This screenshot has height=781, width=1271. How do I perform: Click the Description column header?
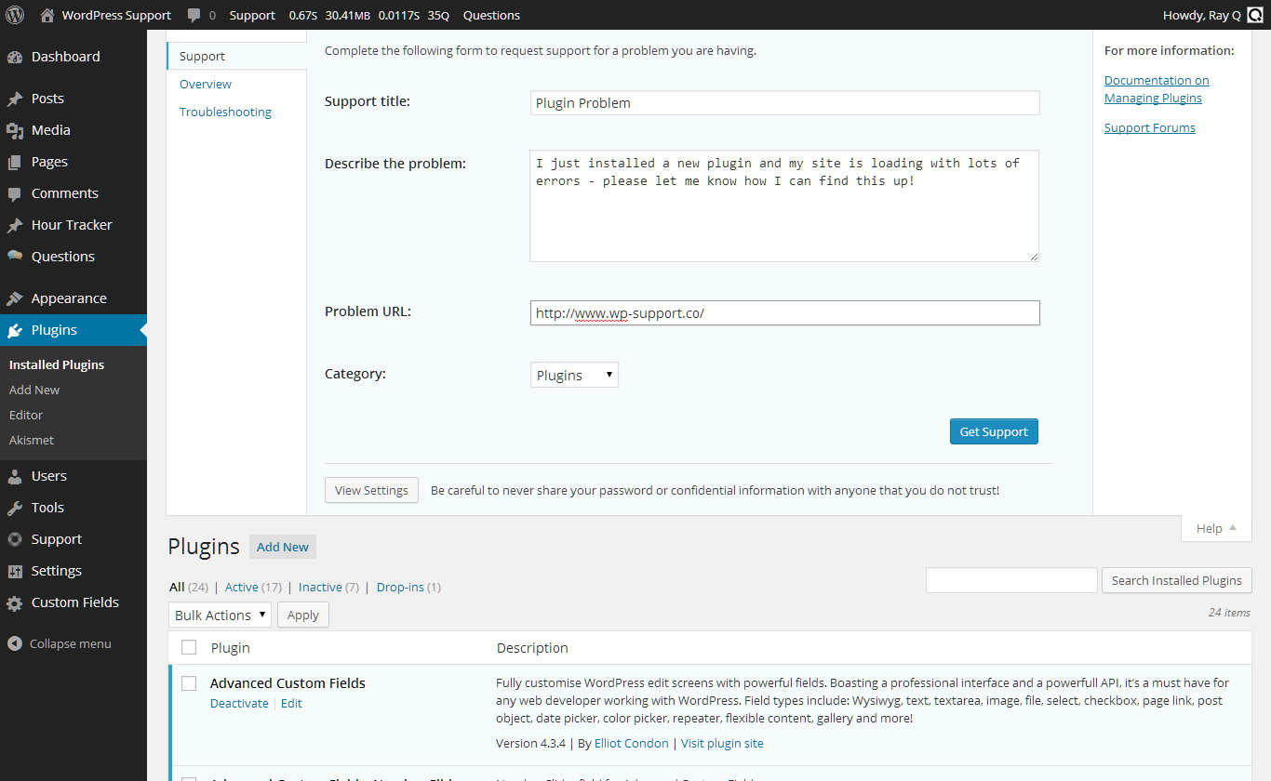point(532,647)
